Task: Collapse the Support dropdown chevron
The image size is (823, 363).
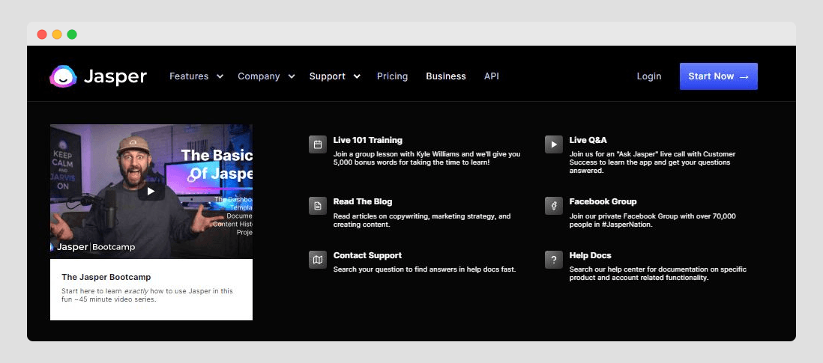Action: pos(357,76)
